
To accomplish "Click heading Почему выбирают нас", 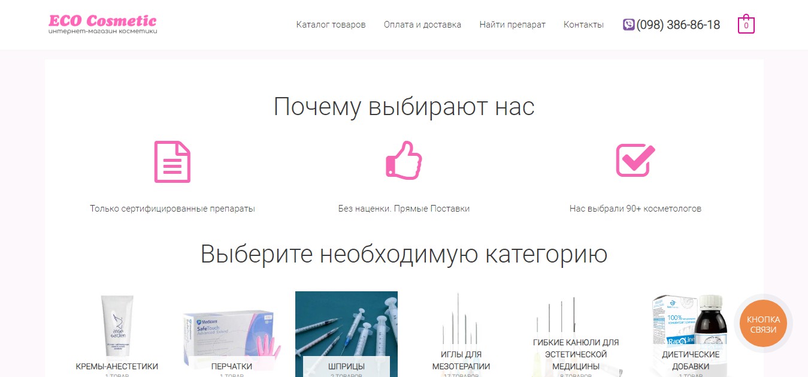I will [x=404, y=107].
